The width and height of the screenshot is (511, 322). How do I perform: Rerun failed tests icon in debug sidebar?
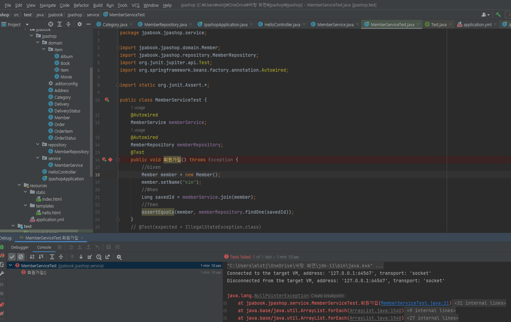pyautogui.click(x=2, y=255)
